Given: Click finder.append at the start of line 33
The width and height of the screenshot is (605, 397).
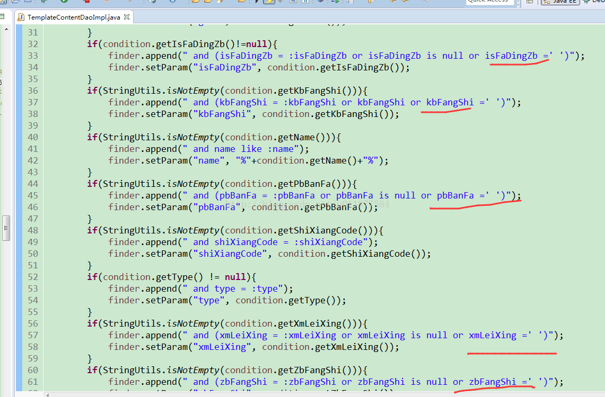Looking at the screenshot, I should click(x=143, y=56).
